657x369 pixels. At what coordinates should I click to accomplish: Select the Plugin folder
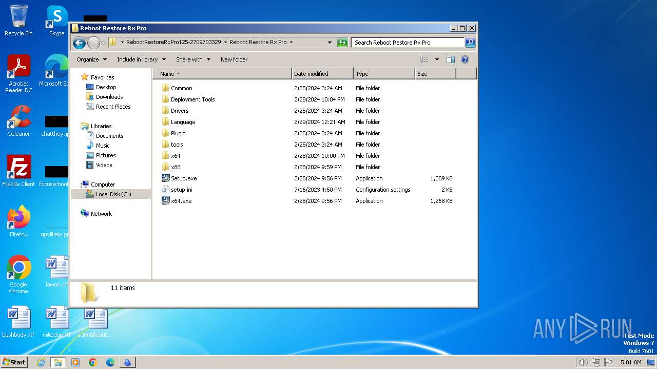178,133
